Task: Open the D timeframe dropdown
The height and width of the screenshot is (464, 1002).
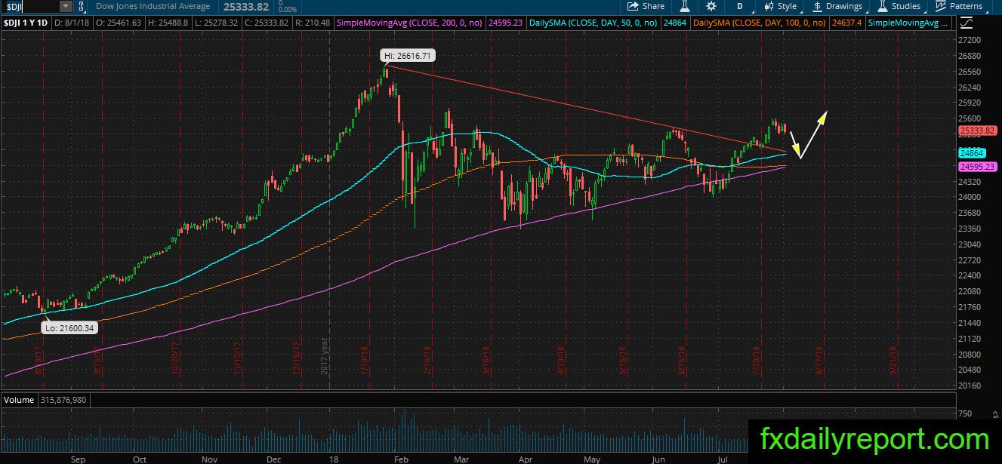Action: coord(743,6)
